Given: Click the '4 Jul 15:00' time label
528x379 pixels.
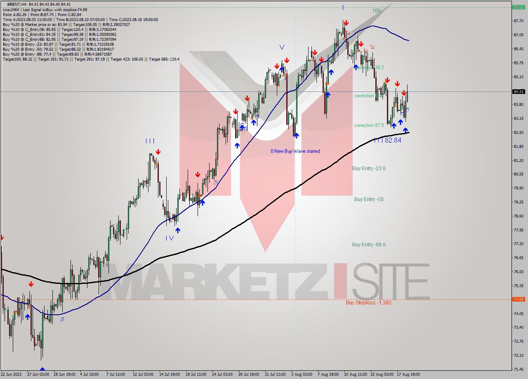Looking at the screenshot, I should (x=90, y=374).
